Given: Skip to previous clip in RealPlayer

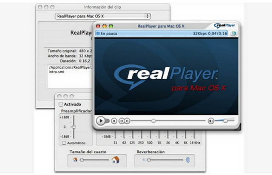Looking at the screenshot, I should coord(122,121).
